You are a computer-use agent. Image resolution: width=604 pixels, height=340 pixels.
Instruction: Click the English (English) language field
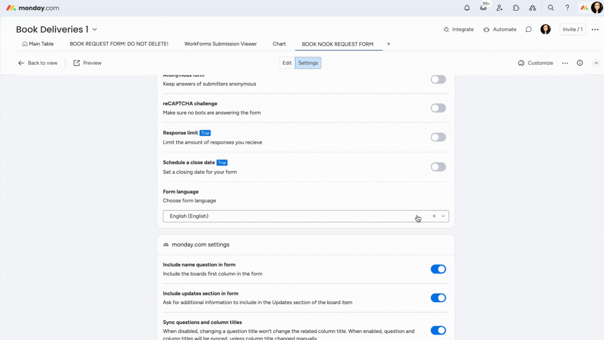click(x=306, y=216)
